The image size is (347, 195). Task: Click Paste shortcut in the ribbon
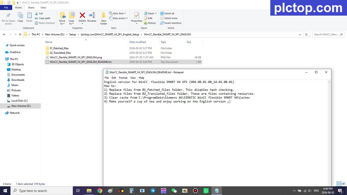(x=45, y=23)
